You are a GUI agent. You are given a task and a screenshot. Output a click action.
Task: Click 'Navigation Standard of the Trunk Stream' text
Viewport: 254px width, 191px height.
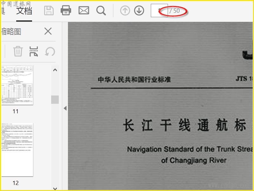pos(190,149)
